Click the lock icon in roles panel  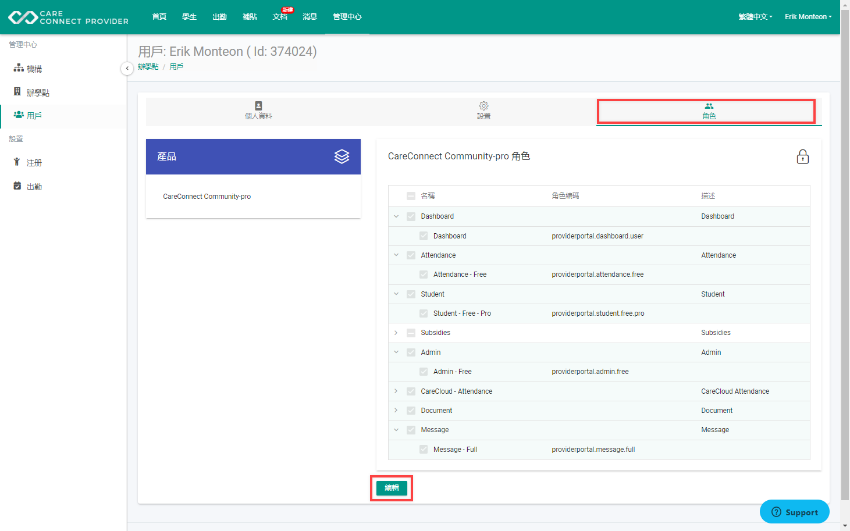click(x=802, y=156)
